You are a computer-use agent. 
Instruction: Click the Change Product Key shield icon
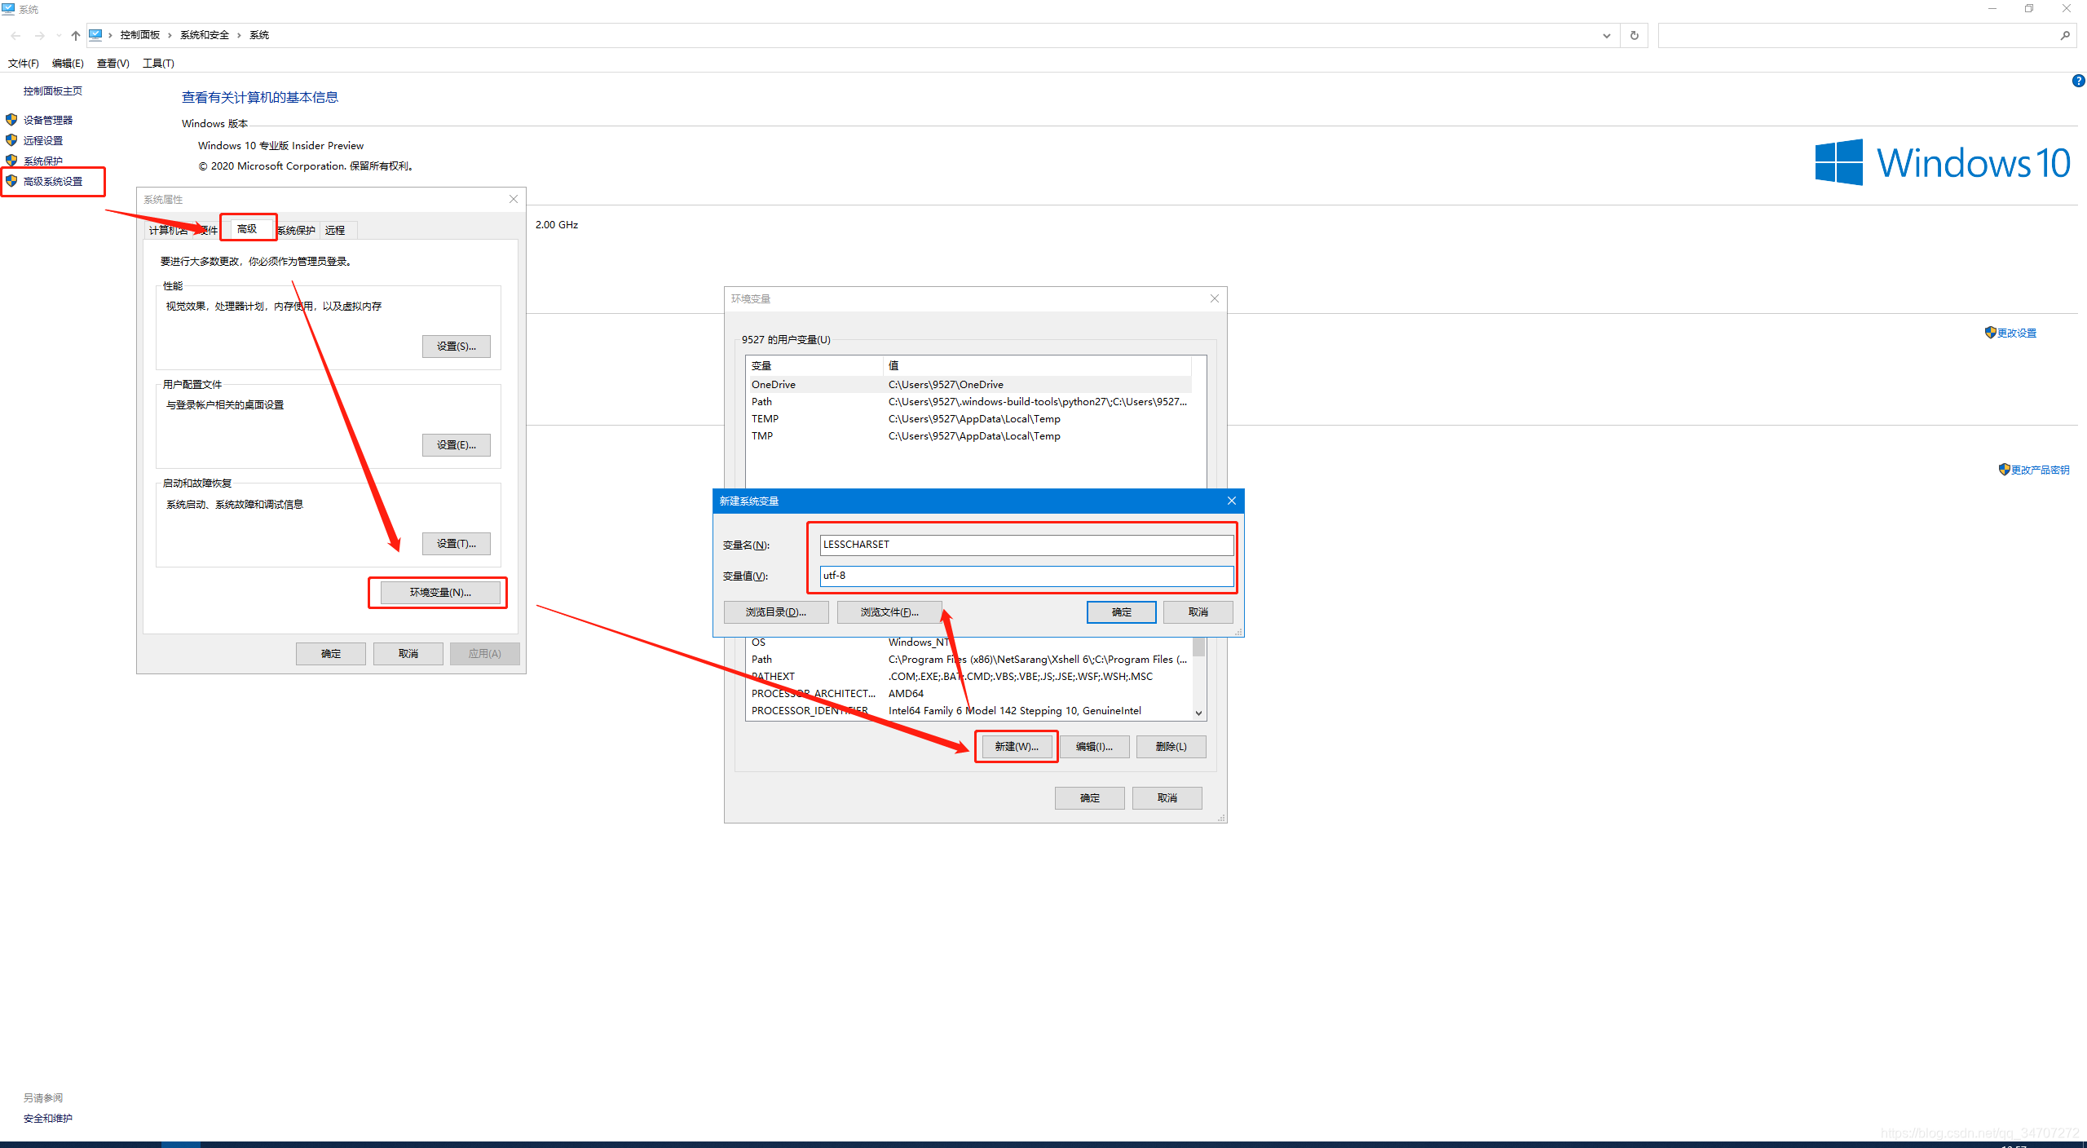point(2004,470)
